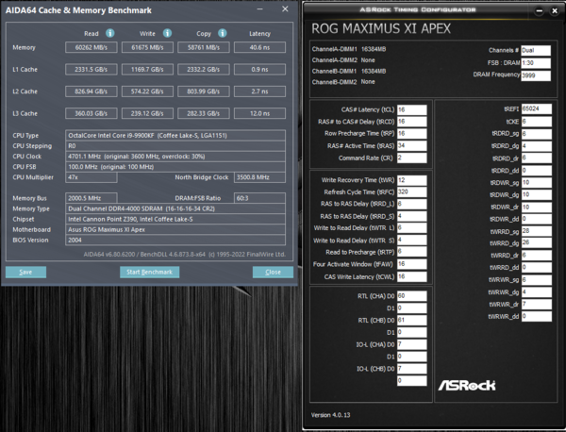Click the tWRRD_sg field showing 28
The width and height of the screenshot is (566, 432).
point(537,231)
